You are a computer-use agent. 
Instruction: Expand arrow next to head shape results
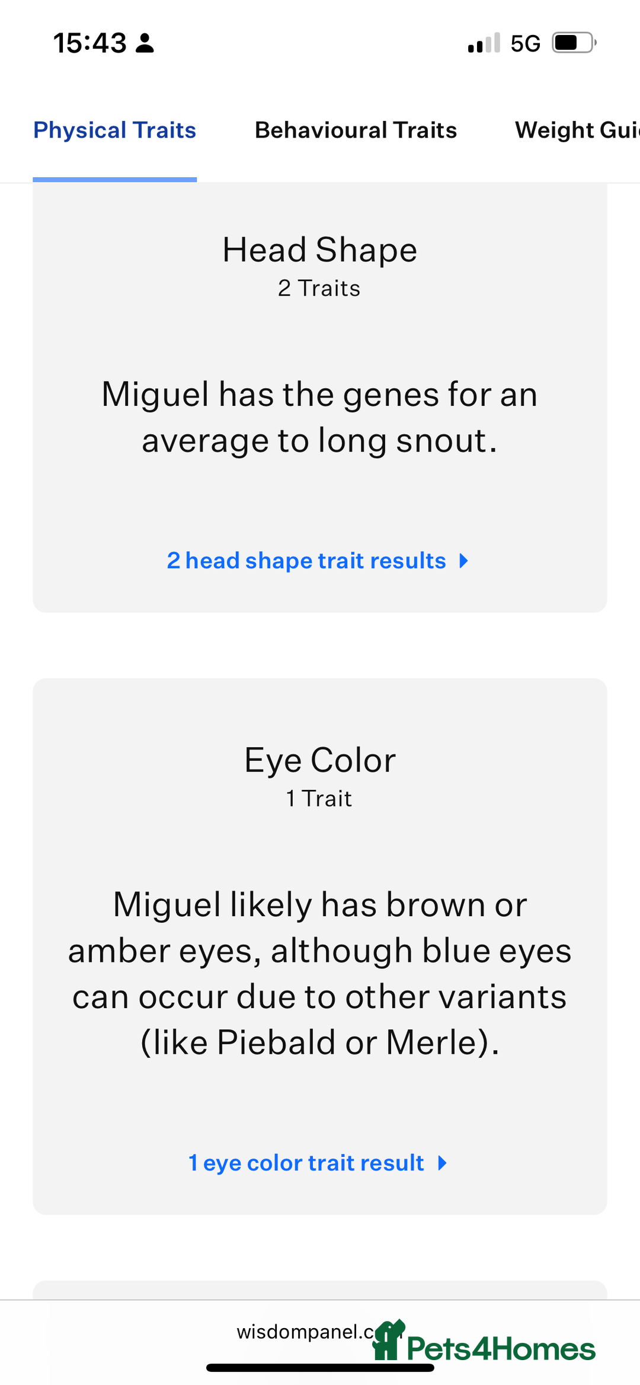464,561
